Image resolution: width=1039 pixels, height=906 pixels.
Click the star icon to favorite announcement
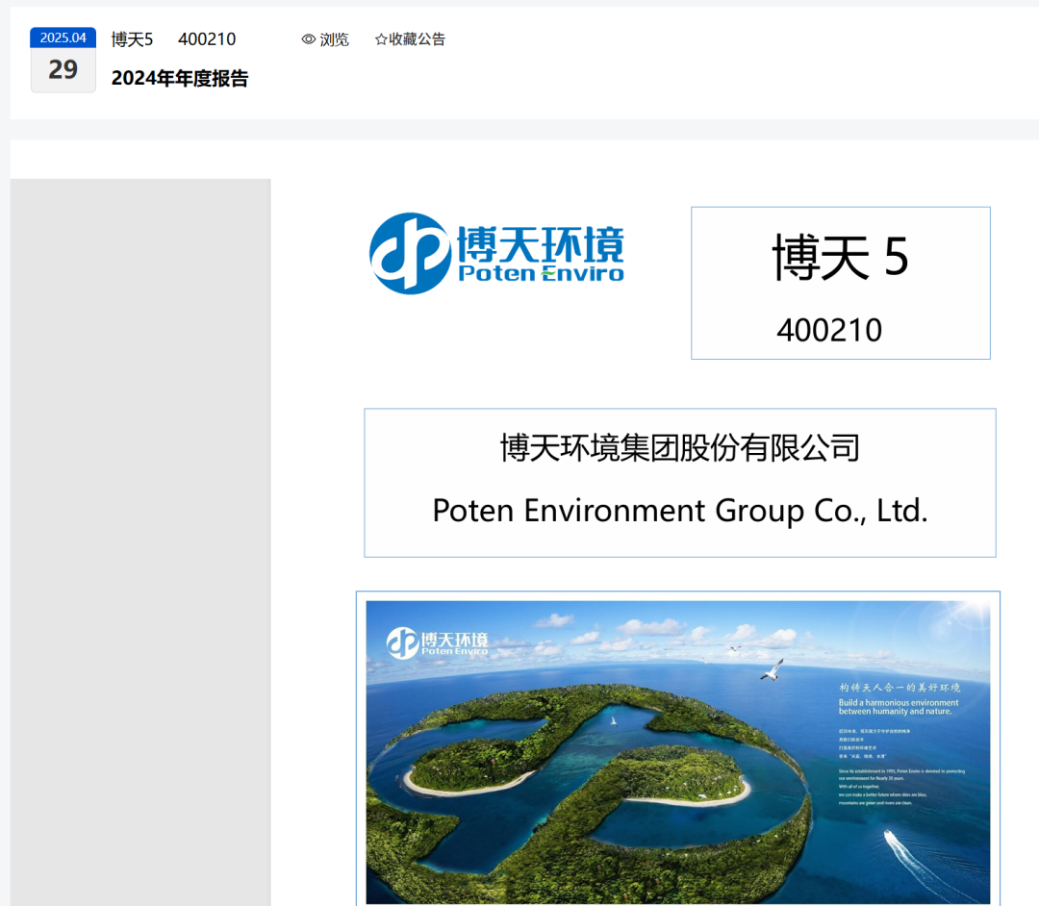[381, 39]
